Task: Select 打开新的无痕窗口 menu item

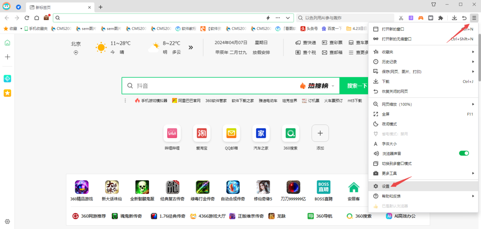Action: (423, 39)
